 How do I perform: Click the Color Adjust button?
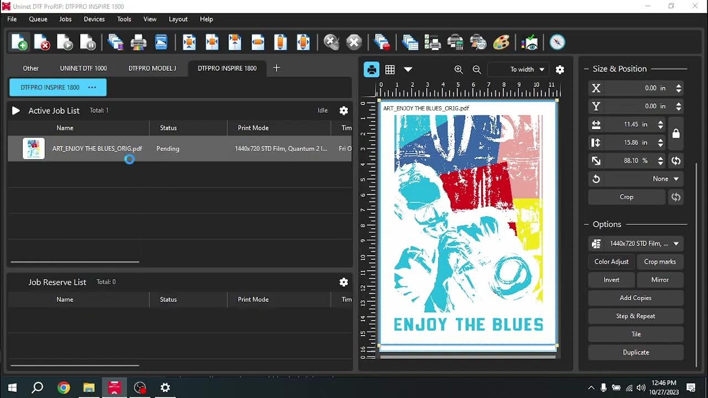[612, 261]
